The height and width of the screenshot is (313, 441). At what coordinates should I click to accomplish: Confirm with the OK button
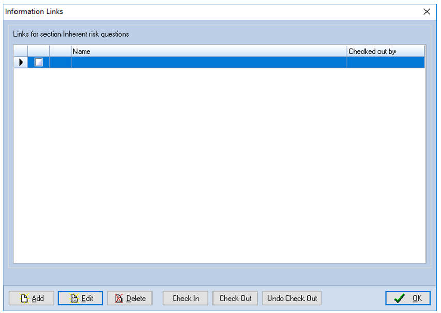[x=408, y=298]
